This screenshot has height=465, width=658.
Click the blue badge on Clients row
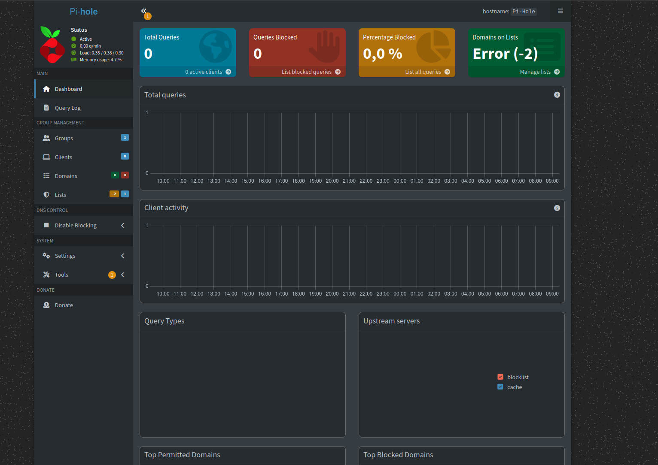tap(125, 156)
